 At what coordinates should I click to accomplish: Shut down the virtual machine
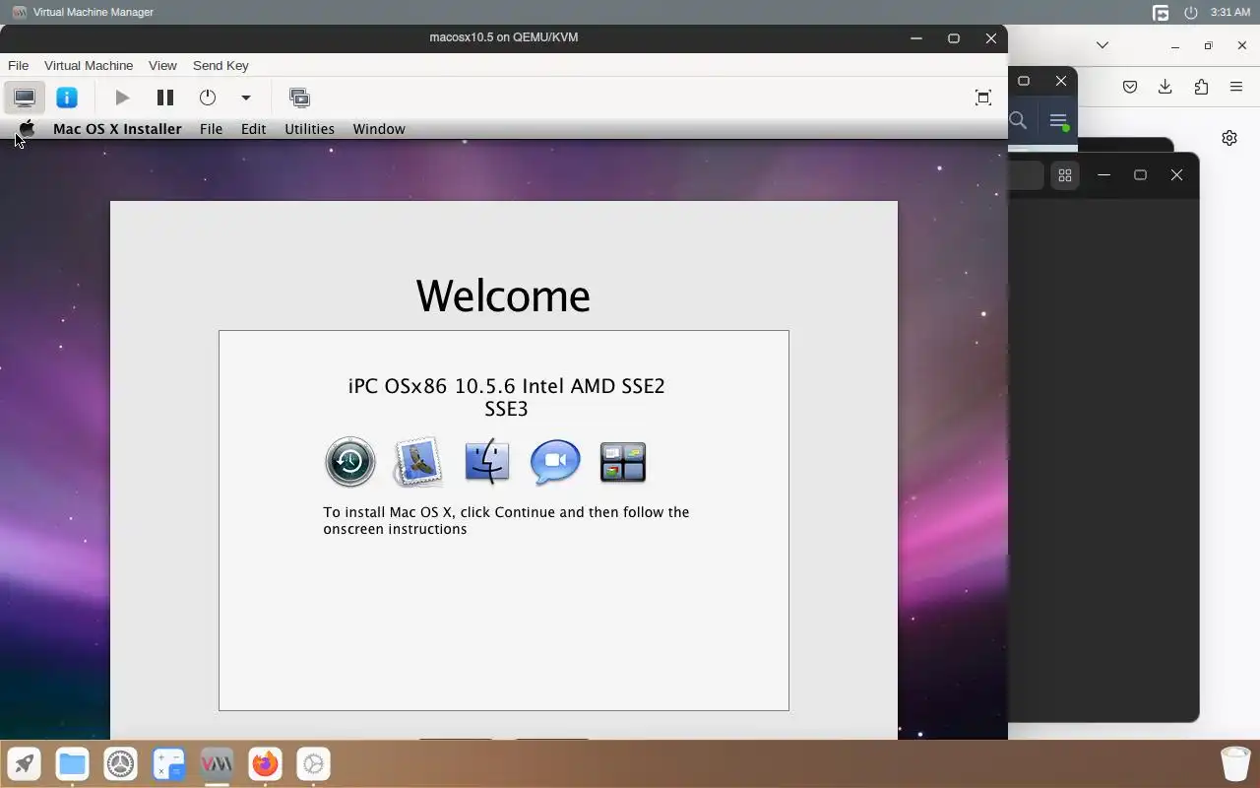click(208, 98)
